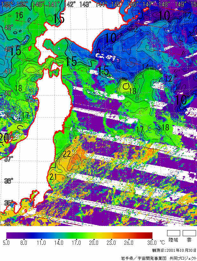Select the 21 contour label
This screenshot has width=197, height=261.
53,177
